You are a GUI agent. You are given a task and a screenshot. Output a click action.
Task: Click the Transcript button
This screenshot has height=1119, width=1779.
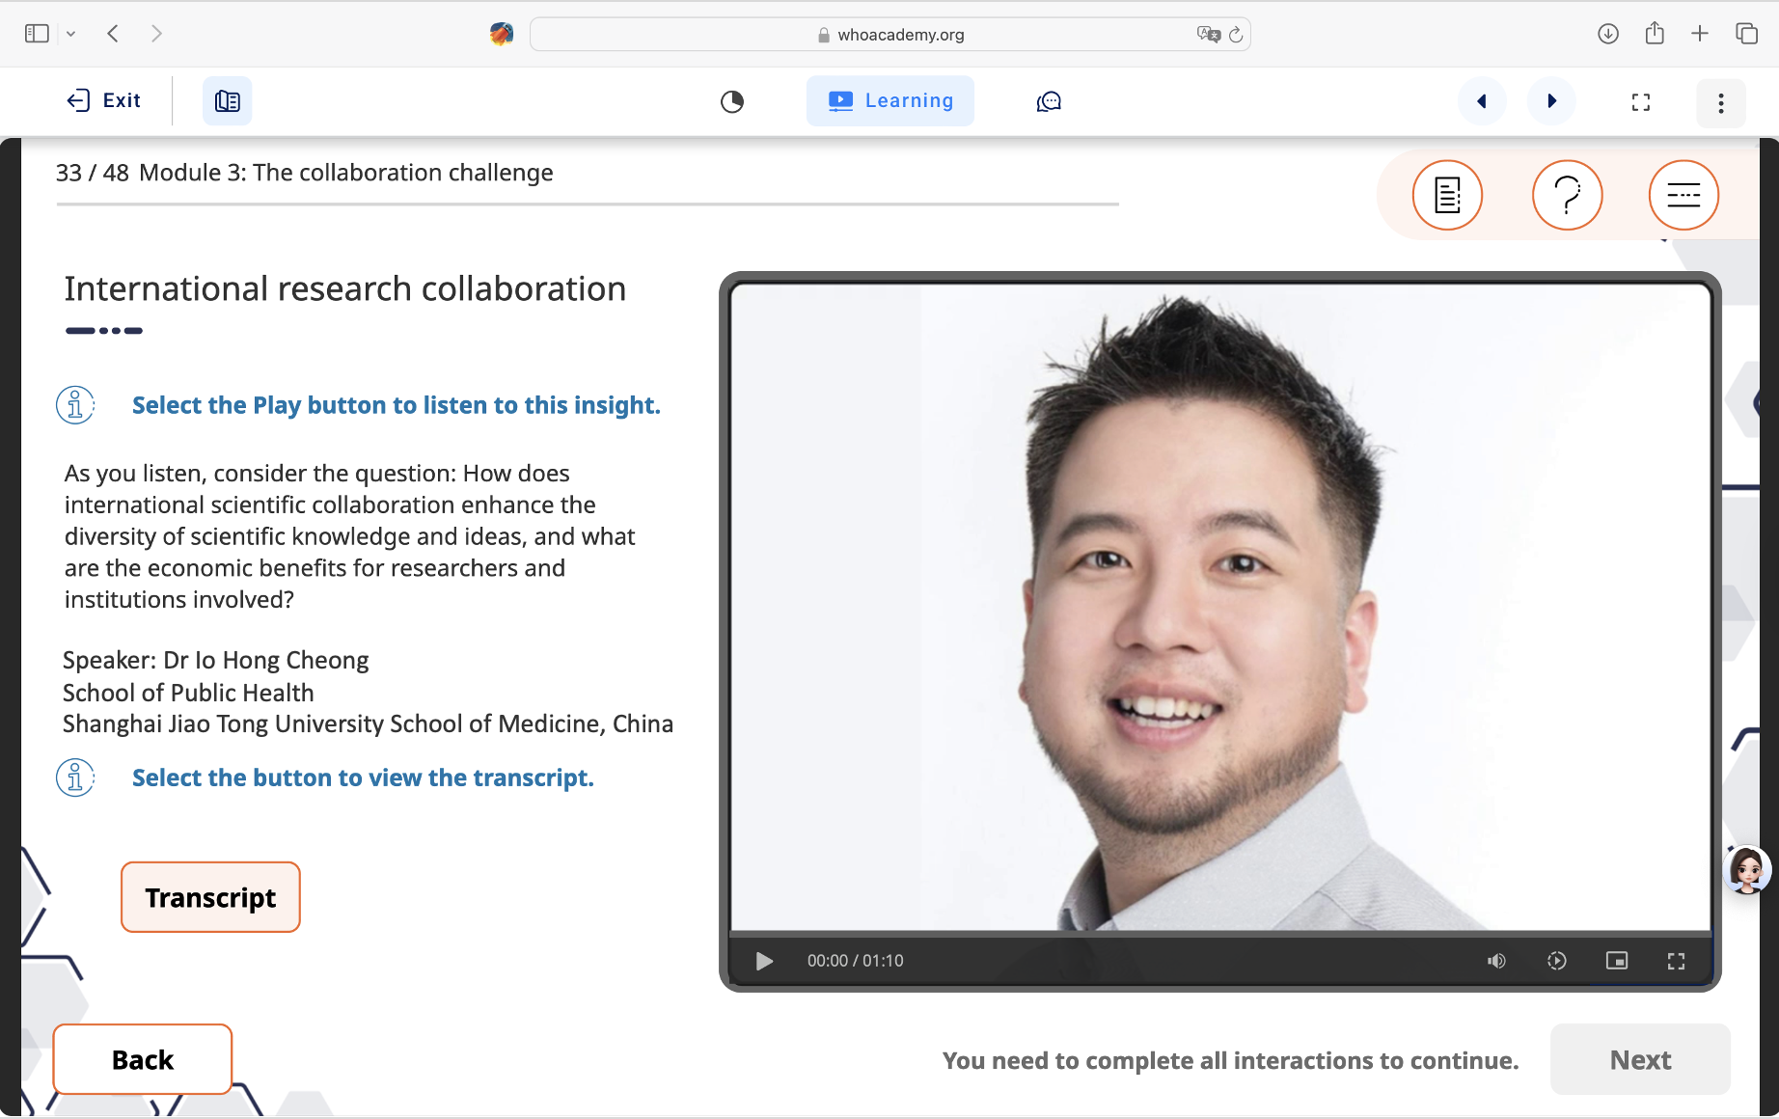click(210, 897)
